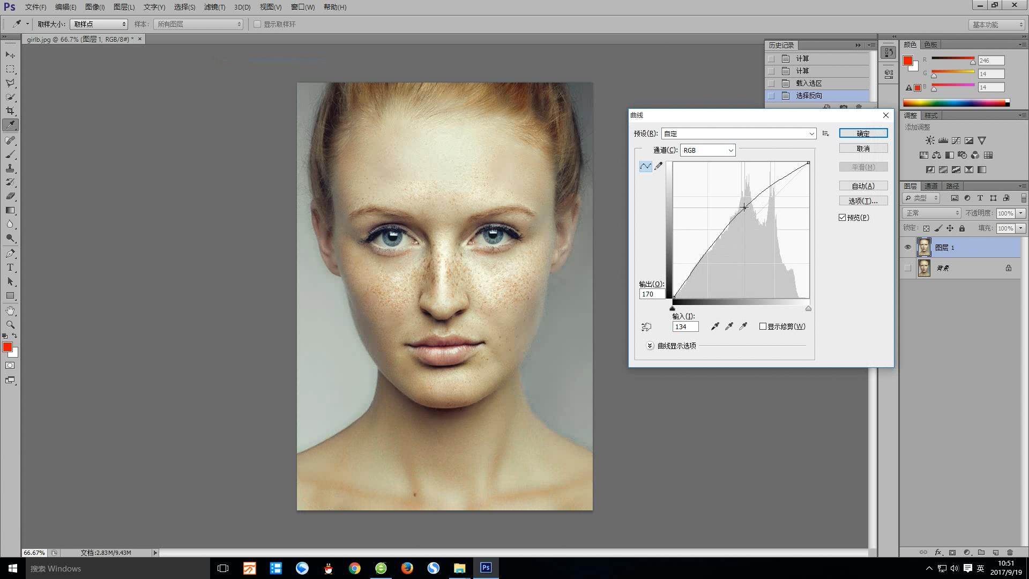Select the Clone Stamp tool

pyautogui.click(x=10, y=168)
